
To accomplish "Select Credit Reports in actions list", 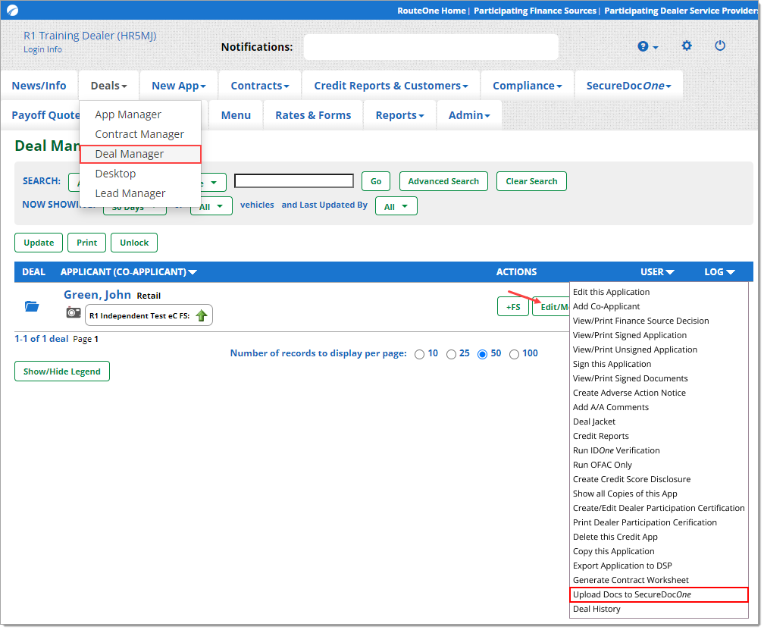I will [x=603, y=437].
